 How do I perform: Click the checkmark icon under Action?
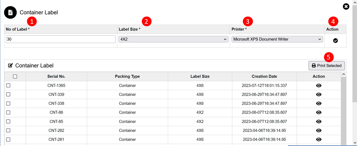[335, 41]
